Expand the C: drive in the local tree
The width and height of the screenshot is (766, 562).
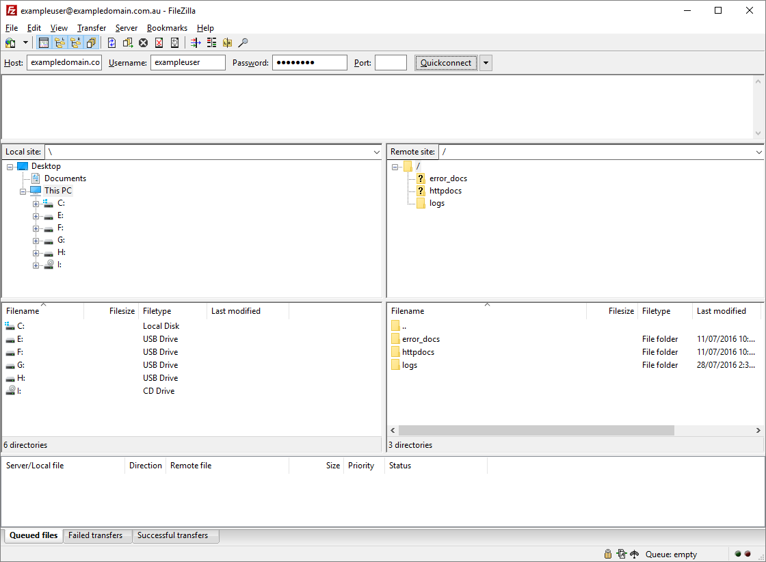(x=36, y=203)
